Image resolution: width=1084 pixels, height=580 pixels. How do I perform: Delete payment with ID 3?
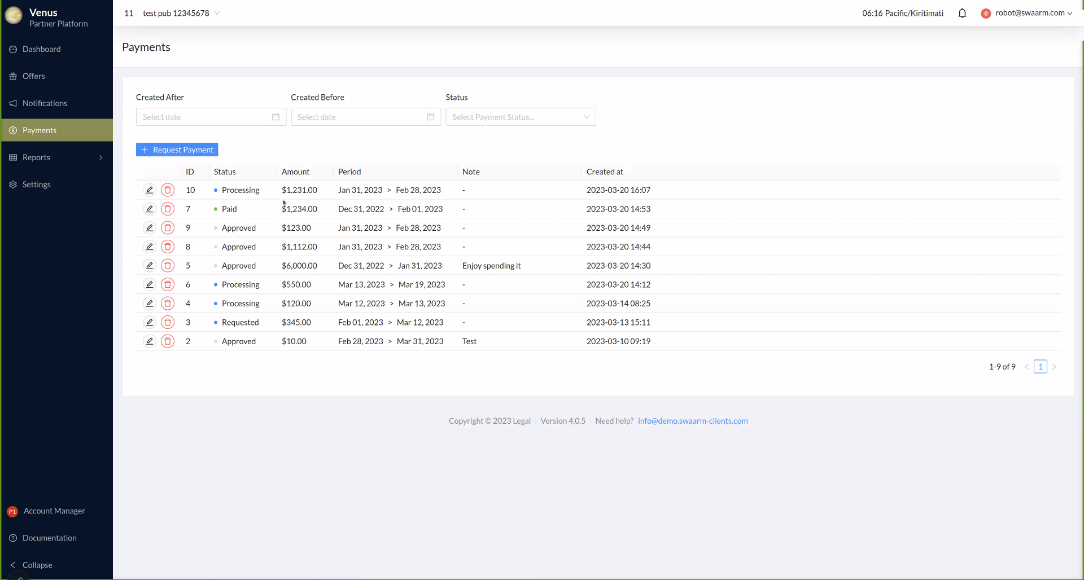(168, 323)
